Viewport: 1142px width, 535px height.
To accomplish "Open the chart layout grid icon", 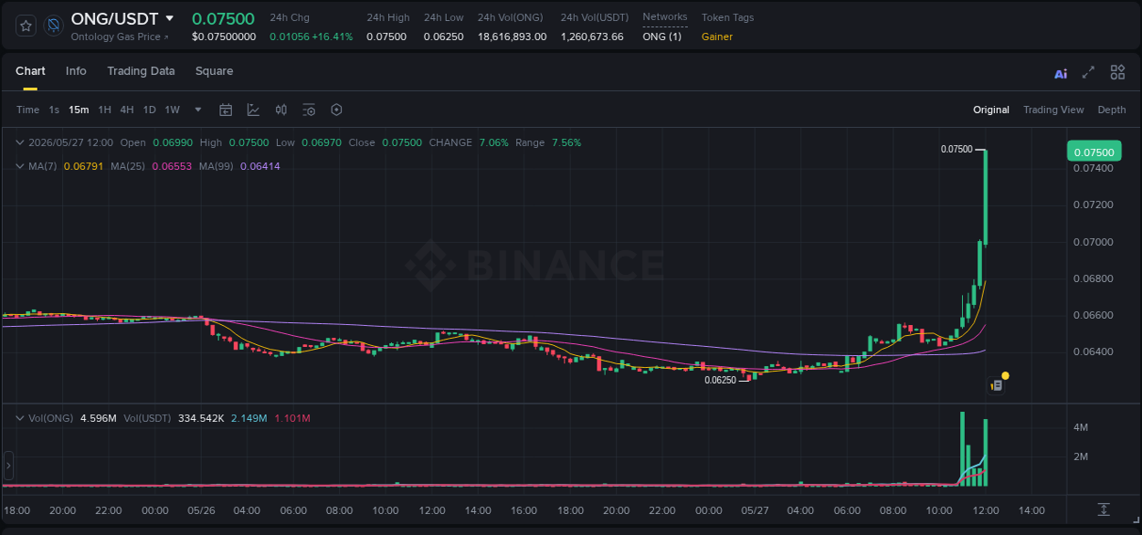I will (x=1117, y=72).
